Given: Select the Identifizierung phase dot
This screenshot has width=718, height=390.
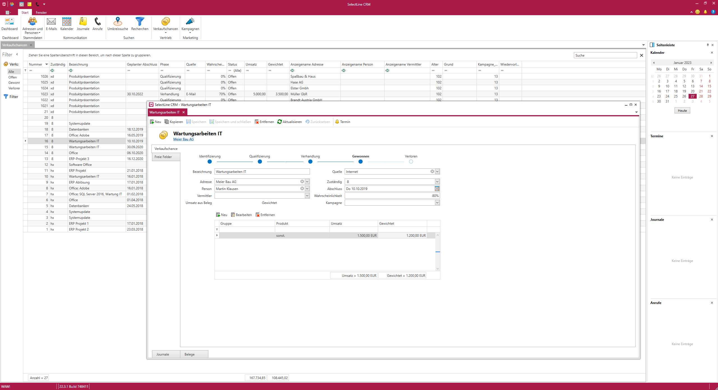Looking at the screenshot, I should (210, 162).
